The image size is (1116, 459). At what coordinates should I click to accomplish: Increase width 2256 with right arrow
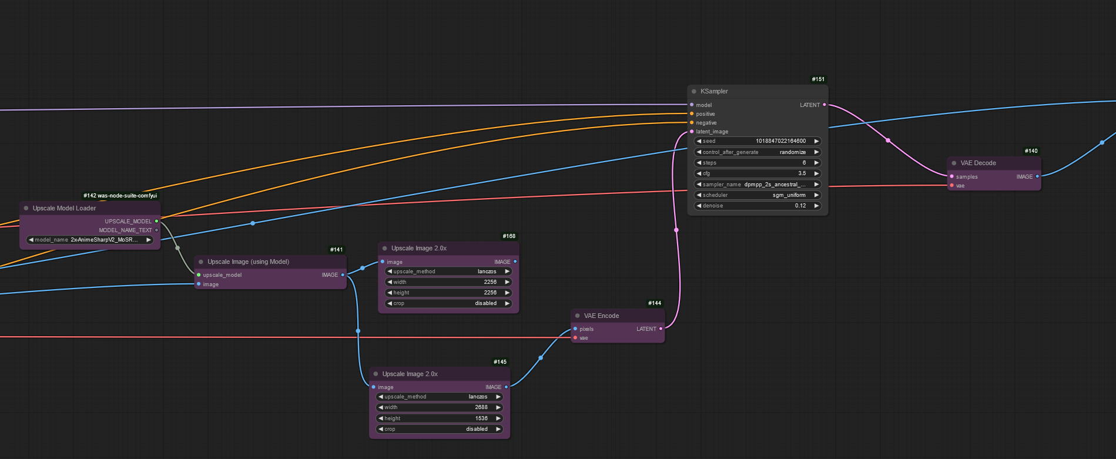point(507,282)
